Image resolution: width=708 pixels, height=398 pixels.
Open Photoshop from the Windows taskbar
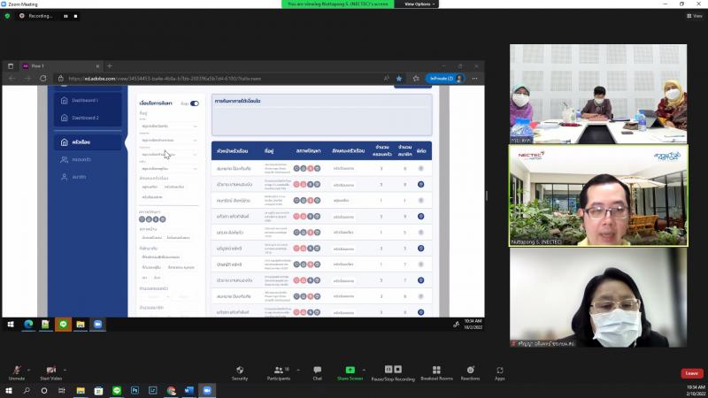(x=135, y=390)
